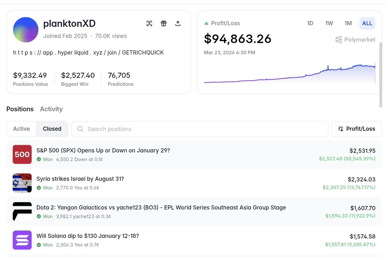Open the Profit/Loss sort dropdown
The width and height of the screenshot is (387, 257).
(357, 129)
